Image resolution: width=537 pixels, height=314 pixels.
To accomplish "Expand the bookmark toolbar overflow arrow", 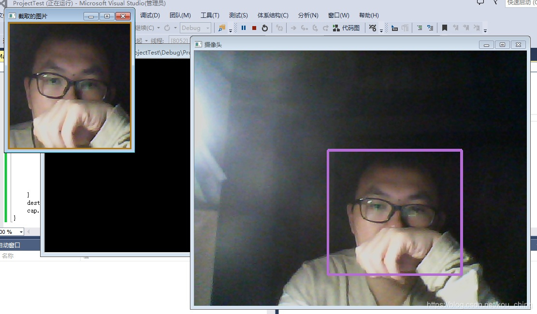I will [x=485, y=30].
